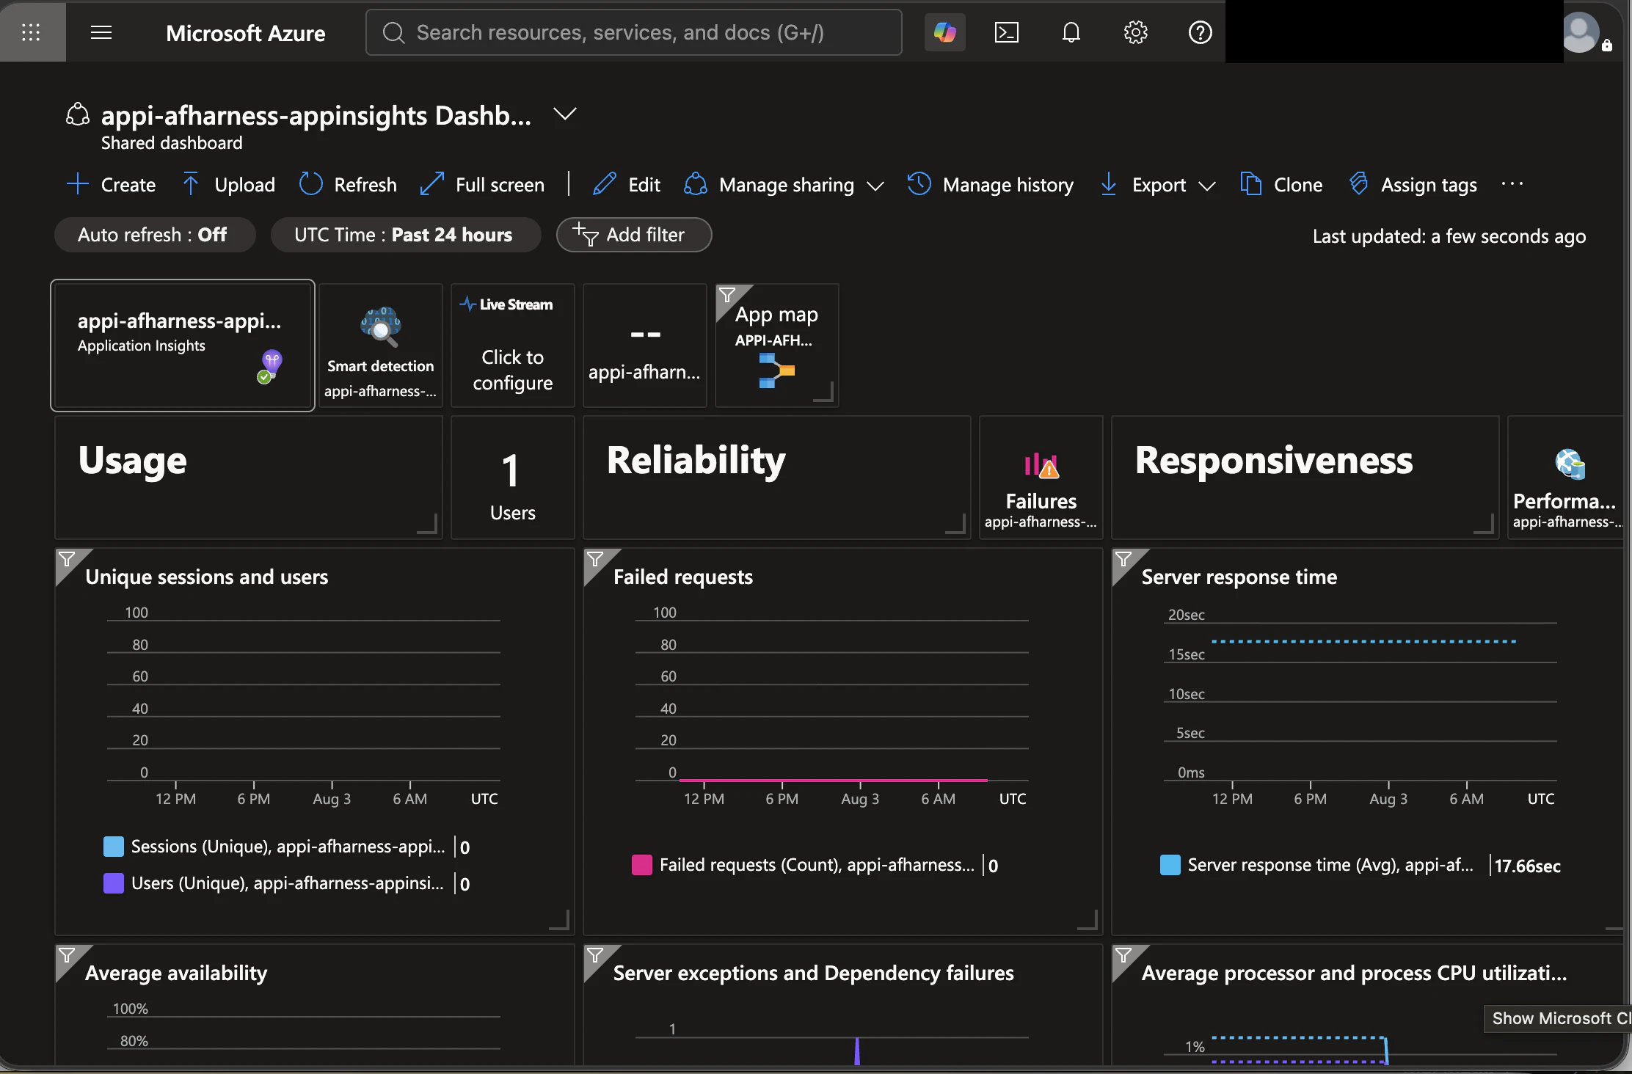Click filter icon on Average processor CPU chart
This screenshot has height=1074, width=1632.
1123,956
